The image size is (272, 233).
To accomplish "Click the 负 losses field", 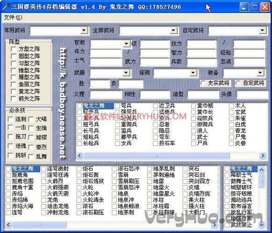I will click(x=131, y=84).
